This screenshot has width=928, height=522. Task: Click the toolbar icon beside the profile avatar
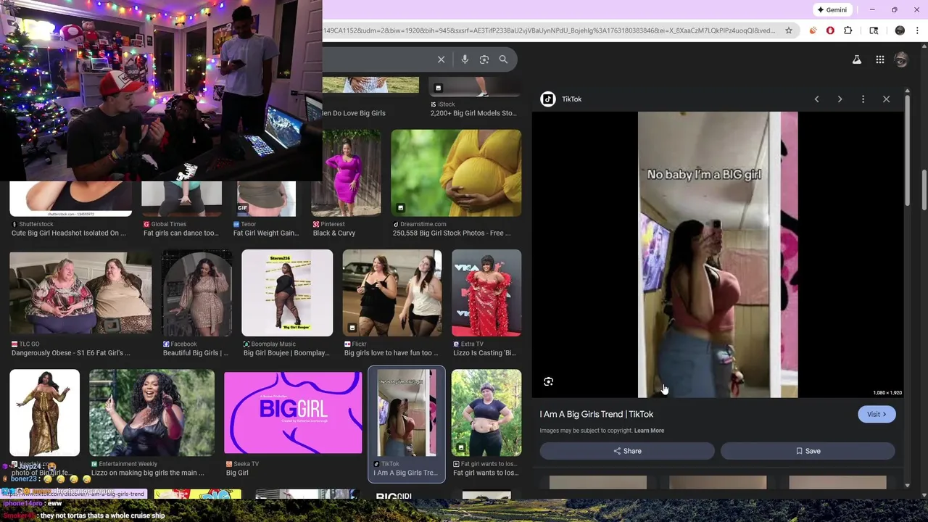coord(874,30)
